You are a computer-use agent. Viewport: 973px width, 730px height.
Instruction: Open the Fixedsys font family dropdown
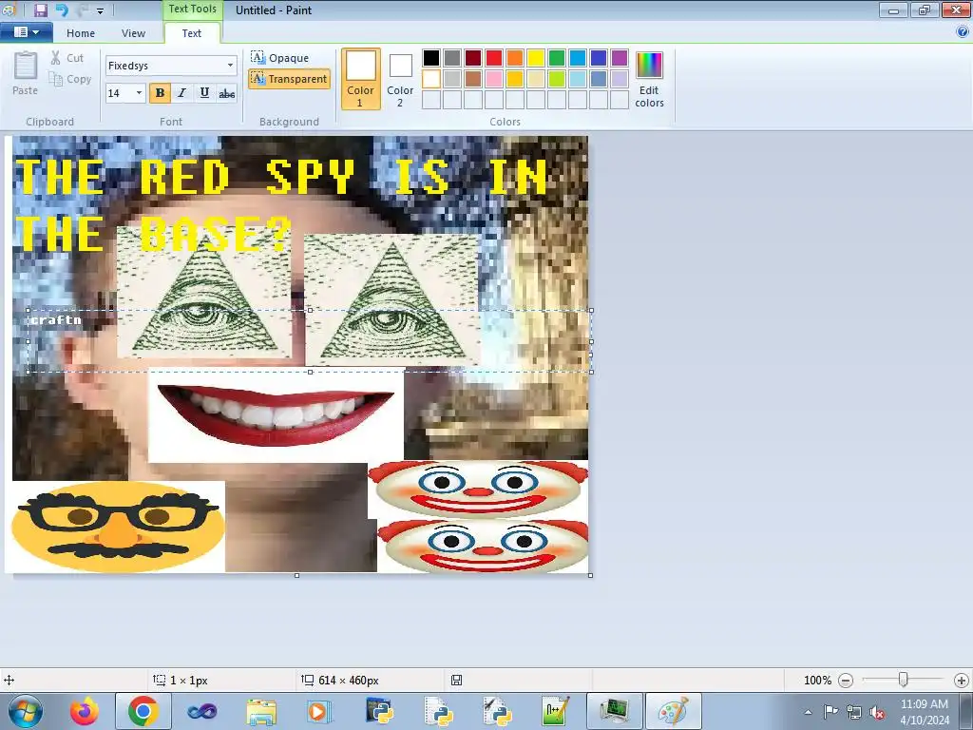(230, 66)
